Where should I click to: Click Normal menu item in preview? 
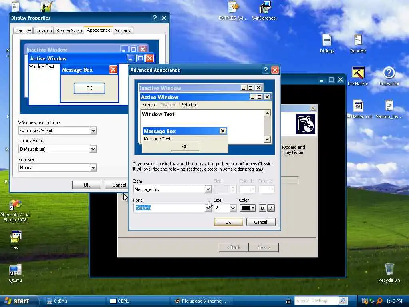[x=149, y=105]
